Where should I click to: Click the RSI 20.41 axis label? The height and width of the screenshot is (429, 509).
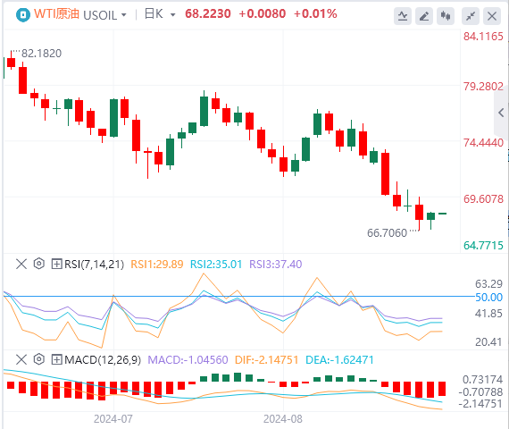tap(488, 342)
